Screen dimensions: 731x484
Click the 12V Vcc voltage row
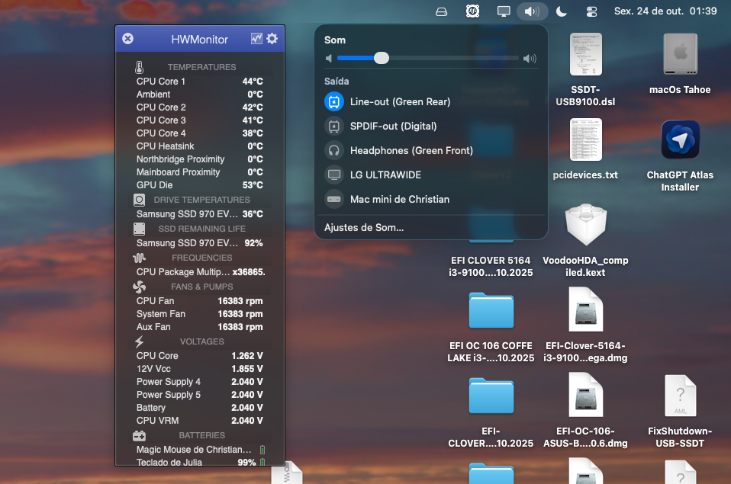199,368
